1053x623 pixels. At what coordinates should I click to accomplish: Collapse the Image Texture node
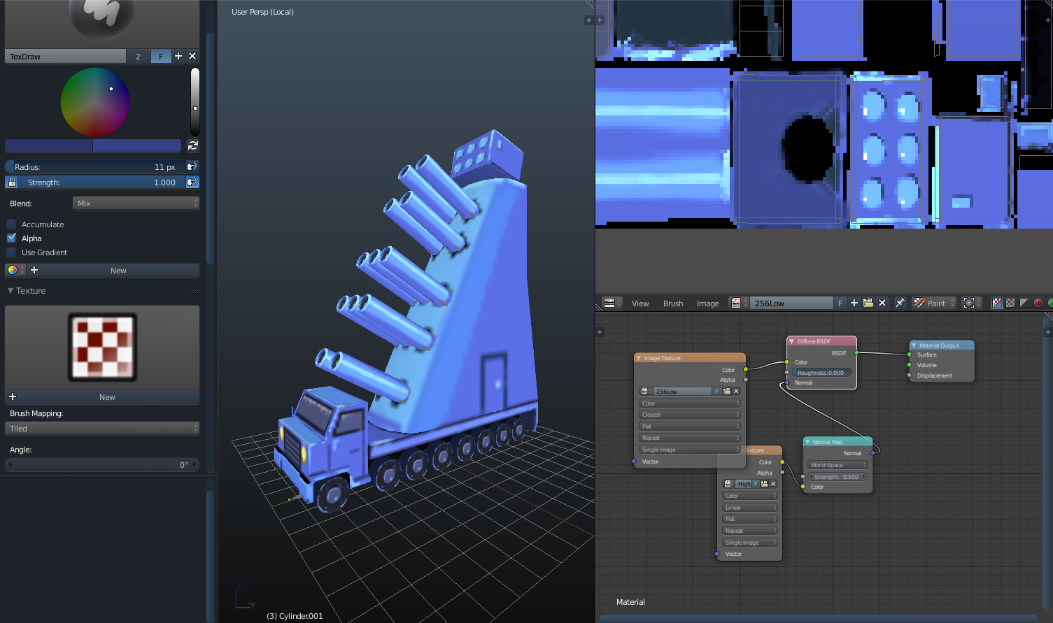639,358
